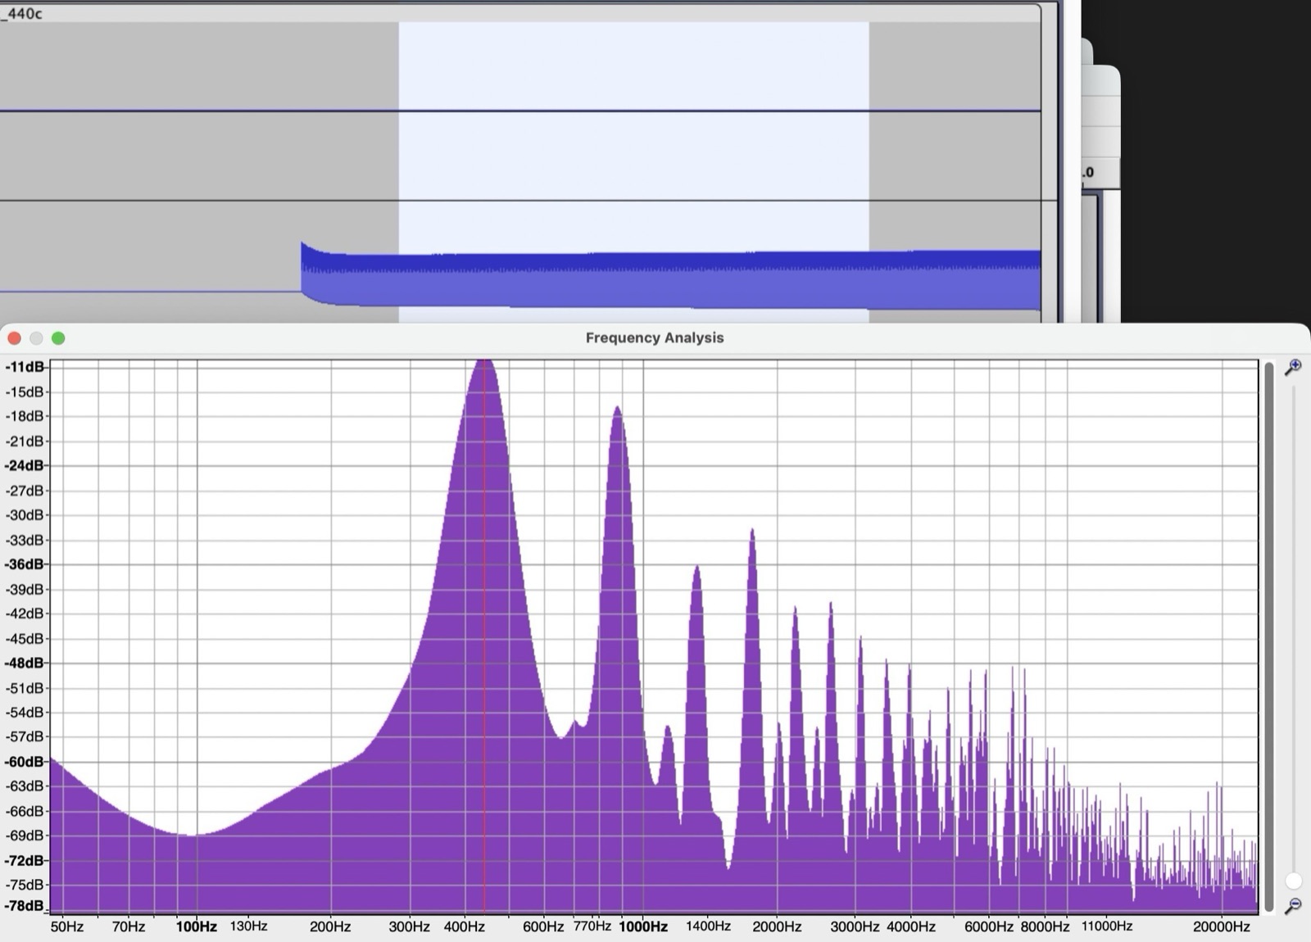Click the -48dB axis label
The width and height of the screenshot is (1311, 942).
(x=25, y=663)
